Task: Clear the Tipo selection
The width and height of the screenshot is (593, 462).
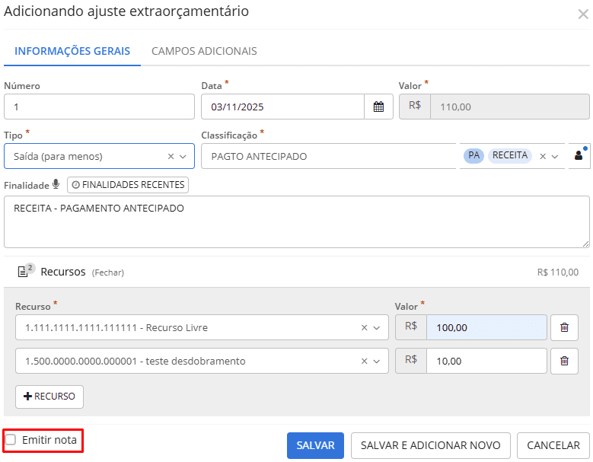Action: point(171,156)
